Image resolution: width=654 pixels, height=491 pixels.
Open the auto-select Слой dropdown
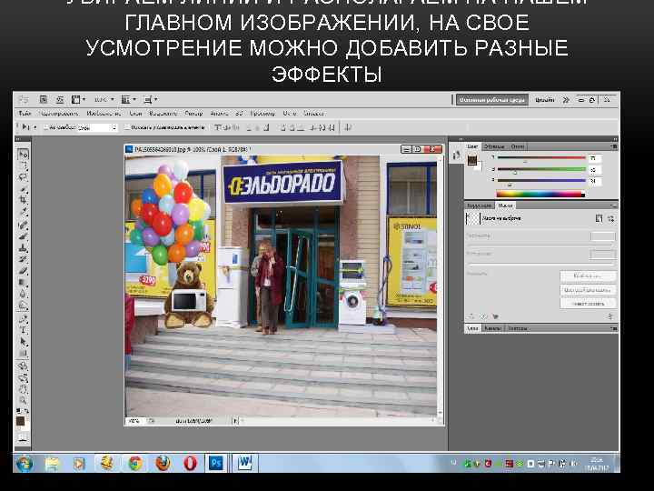[x=98, y=128]
